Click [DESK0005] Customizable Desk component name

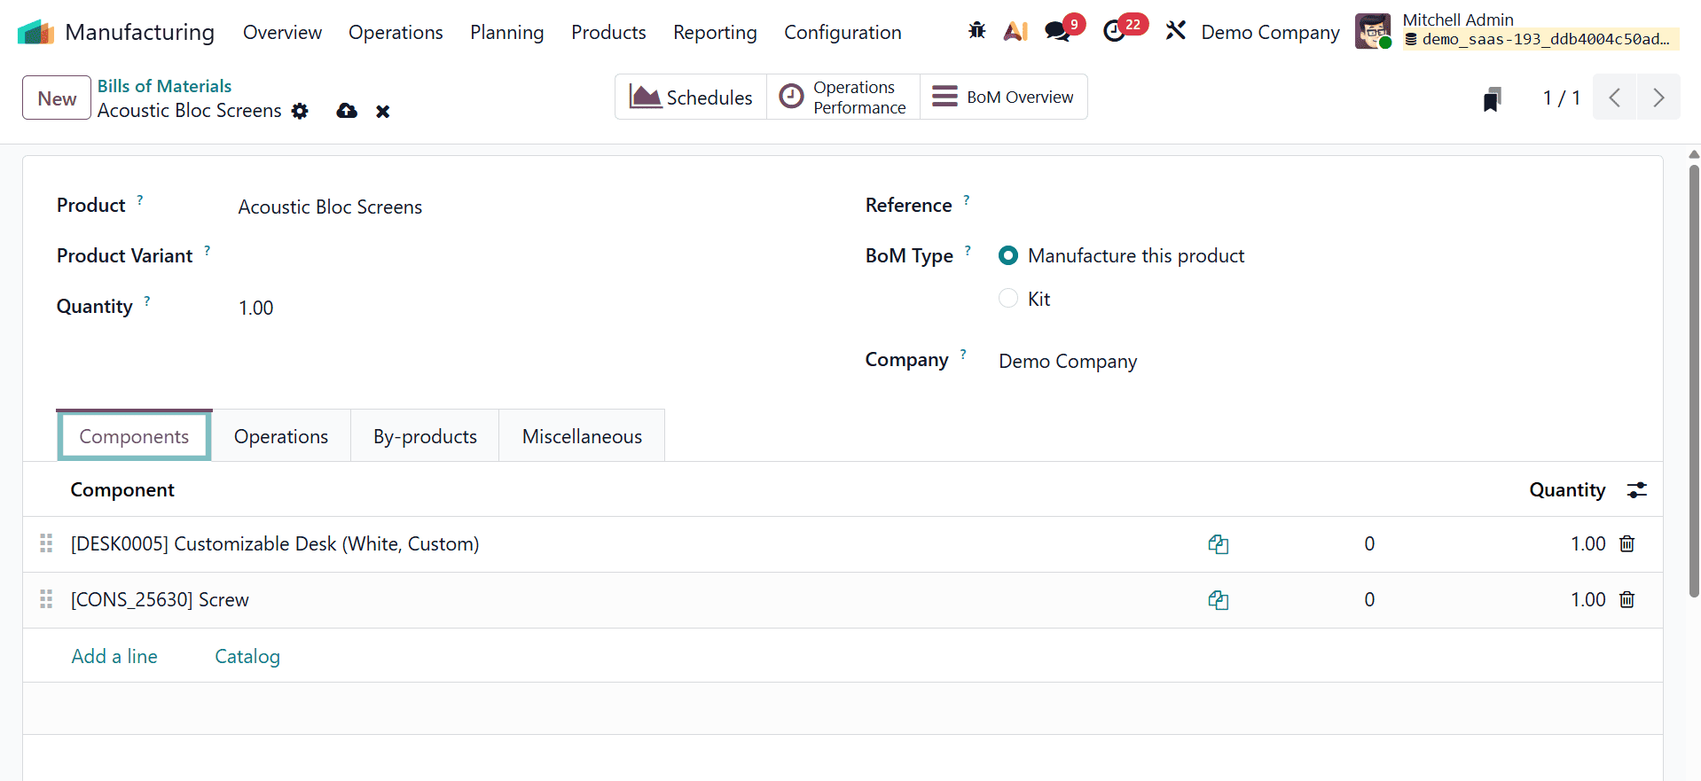(x=275, y=544)
